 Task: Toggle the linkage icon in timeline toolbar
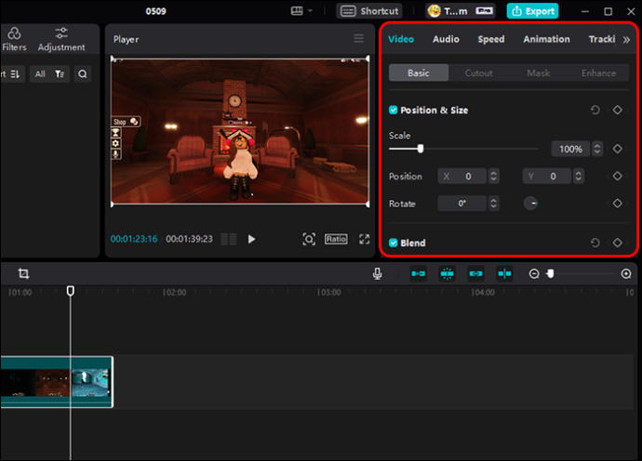click(x=475, y=273)
